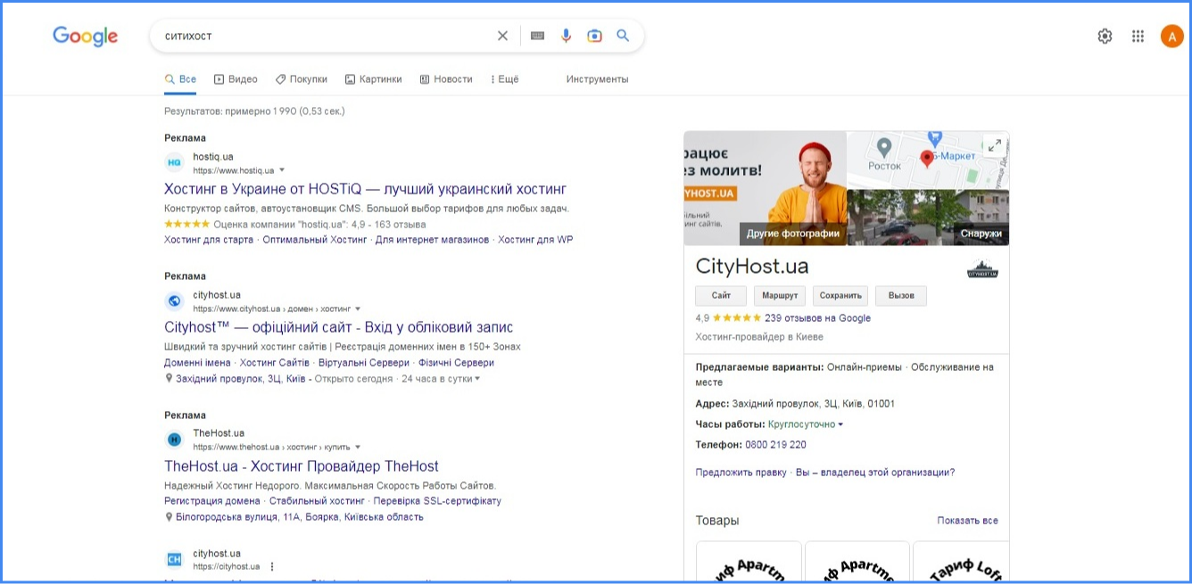
Task: Click the Сайт button
Action: (721, 296)
